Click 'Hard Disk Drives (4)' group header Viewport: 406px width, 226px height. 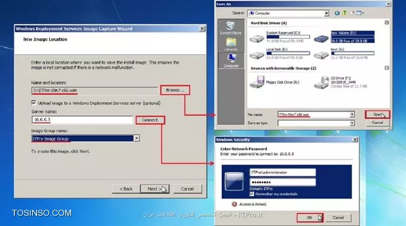pyautogui.click(x=268, y=23)
